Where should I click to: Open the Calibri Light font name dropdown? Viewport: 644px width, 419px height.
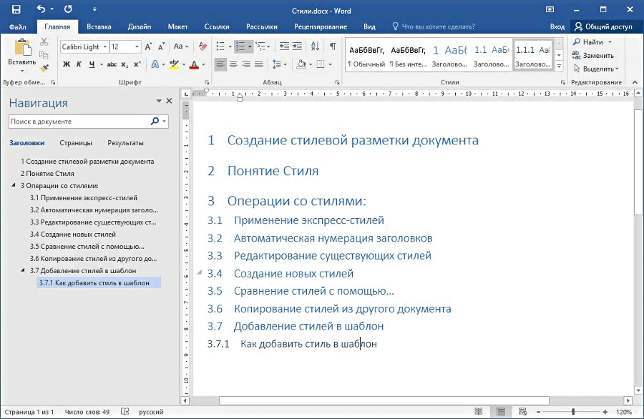(104, 46)
